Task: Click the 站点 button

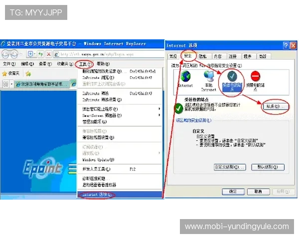Action: click(x=275, y=107)
